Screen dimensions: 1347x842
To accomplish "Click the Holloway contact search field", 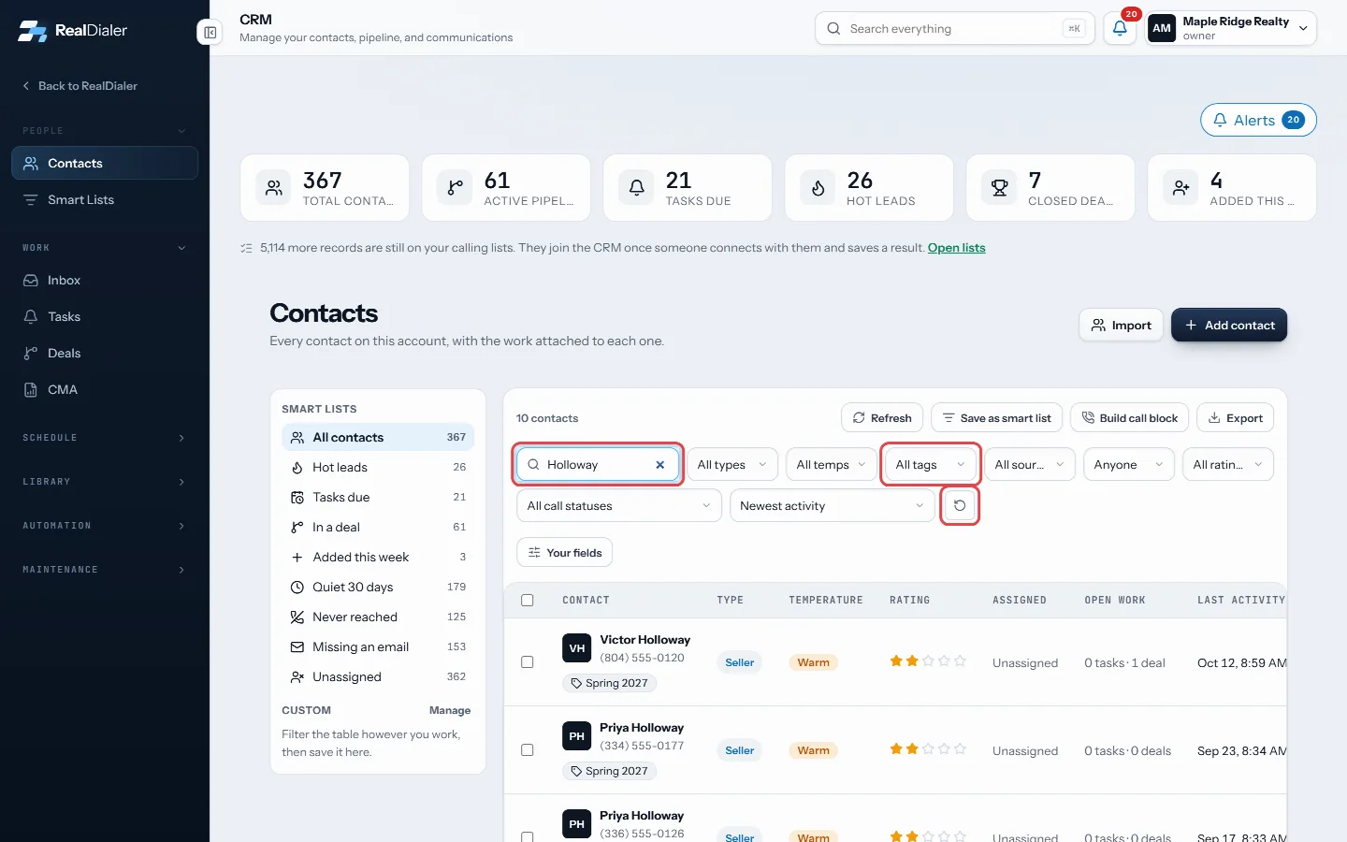I will click(598, 465).
